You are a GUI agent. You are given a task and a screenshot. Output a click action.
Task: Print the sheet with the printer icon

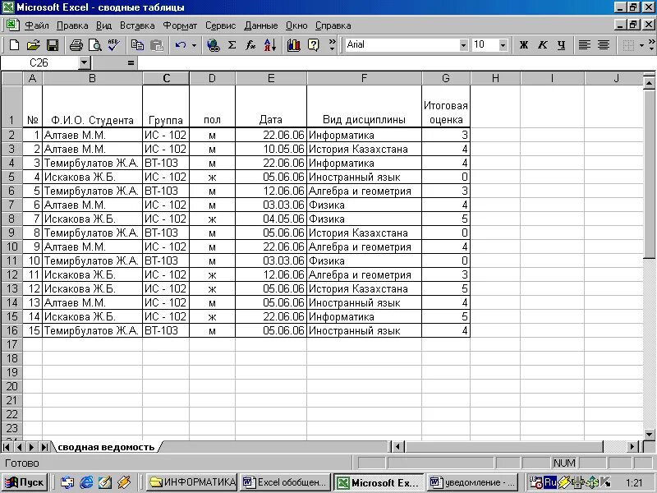point(76,45)
